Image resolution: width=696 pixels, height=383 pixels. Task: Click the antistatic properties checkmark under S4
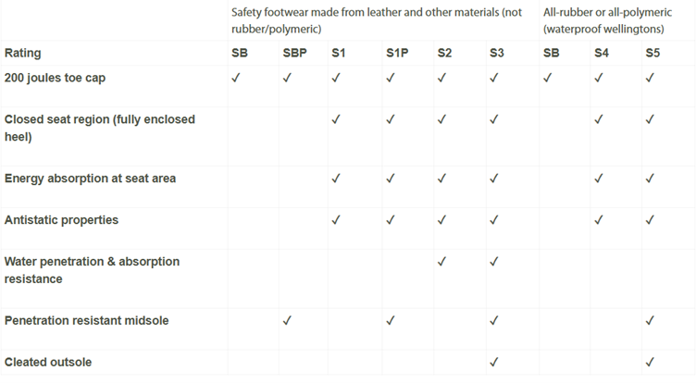[x=599, y=220]
